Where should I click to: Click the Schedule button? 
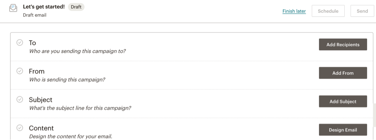[328, 11]
